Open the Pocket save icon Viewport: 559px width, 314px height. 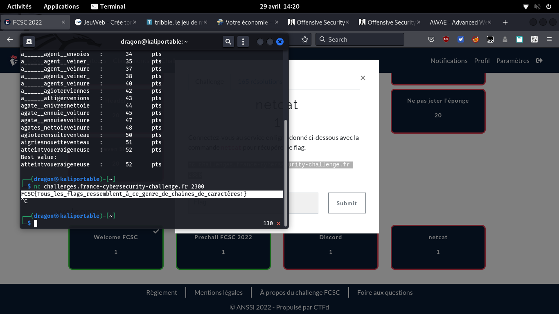[431, 39]
